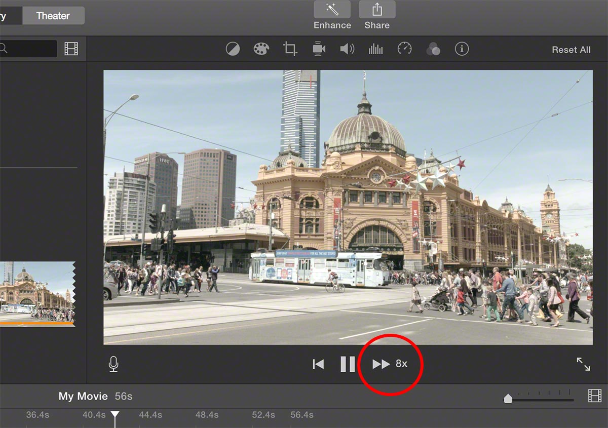Click the fast forward 8x button
The width and height of the screenshot is (608, 428).
pyautogui.click(x=390, y=364)
